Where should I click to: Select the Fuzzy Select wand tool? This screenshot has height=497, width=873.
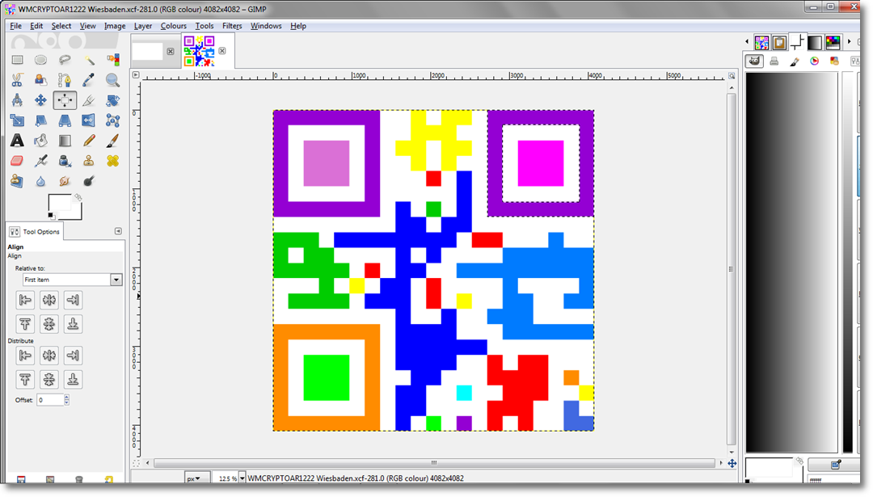coord(89,60)
